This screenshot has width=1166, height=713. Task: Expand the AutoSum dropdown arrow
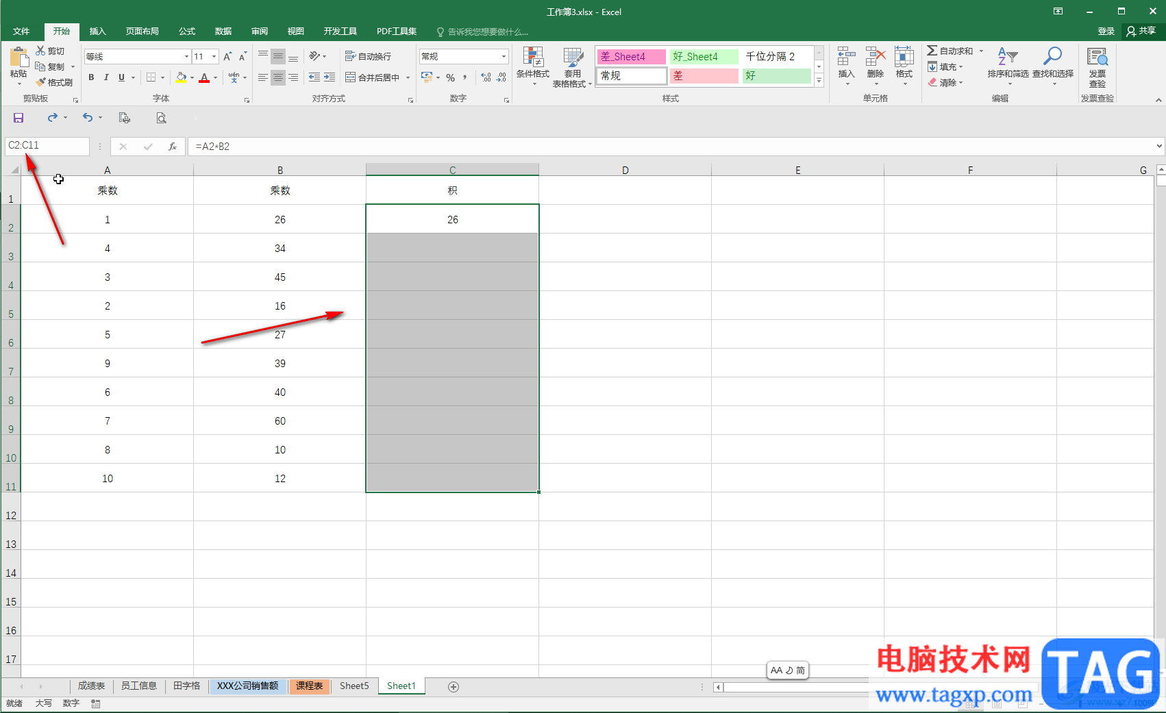tap(981, 51)
